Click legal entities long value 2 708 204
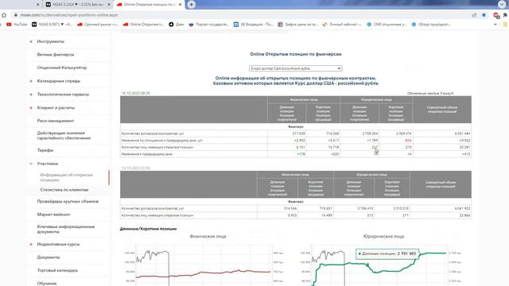The height and width of the screenshot is (286, 509). (370, 133)
